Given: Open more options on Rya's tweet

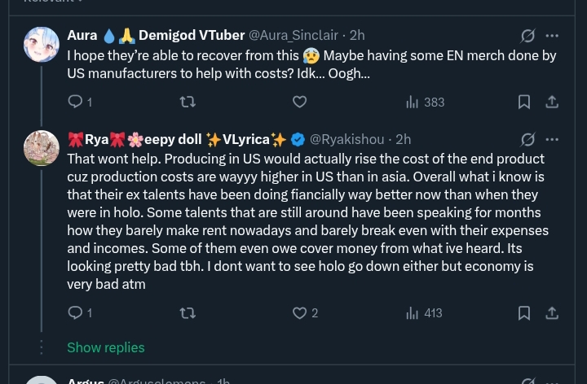Looking at the screenshot, I should pos(552,139).
